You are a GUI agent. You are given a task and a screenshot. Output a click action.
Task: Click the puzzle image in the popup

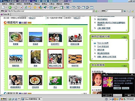[x=108, y=82]
